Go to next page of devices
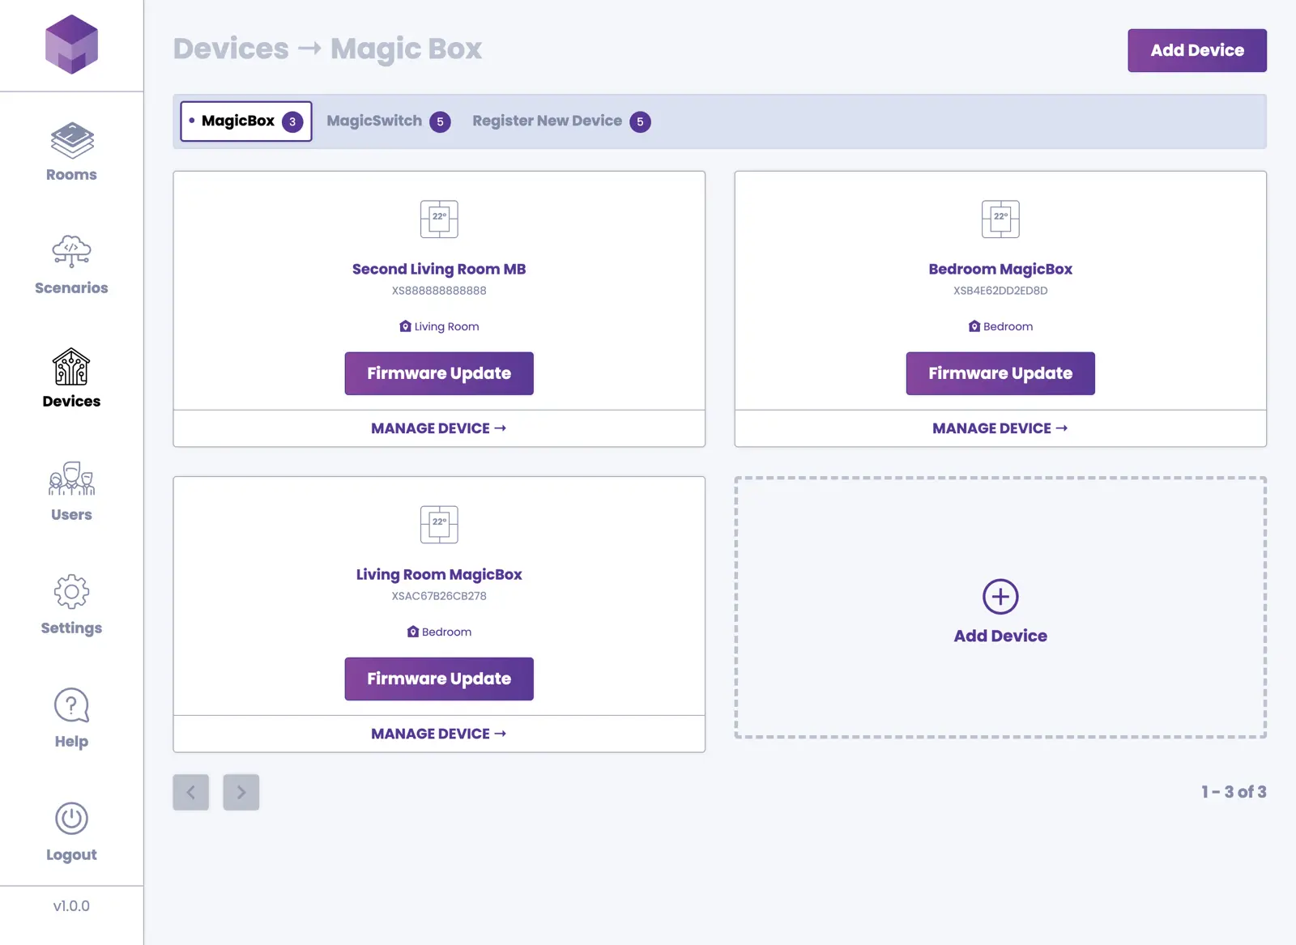Image resolution: width=1296 pixels, height=945 pixels. (241, 792)
